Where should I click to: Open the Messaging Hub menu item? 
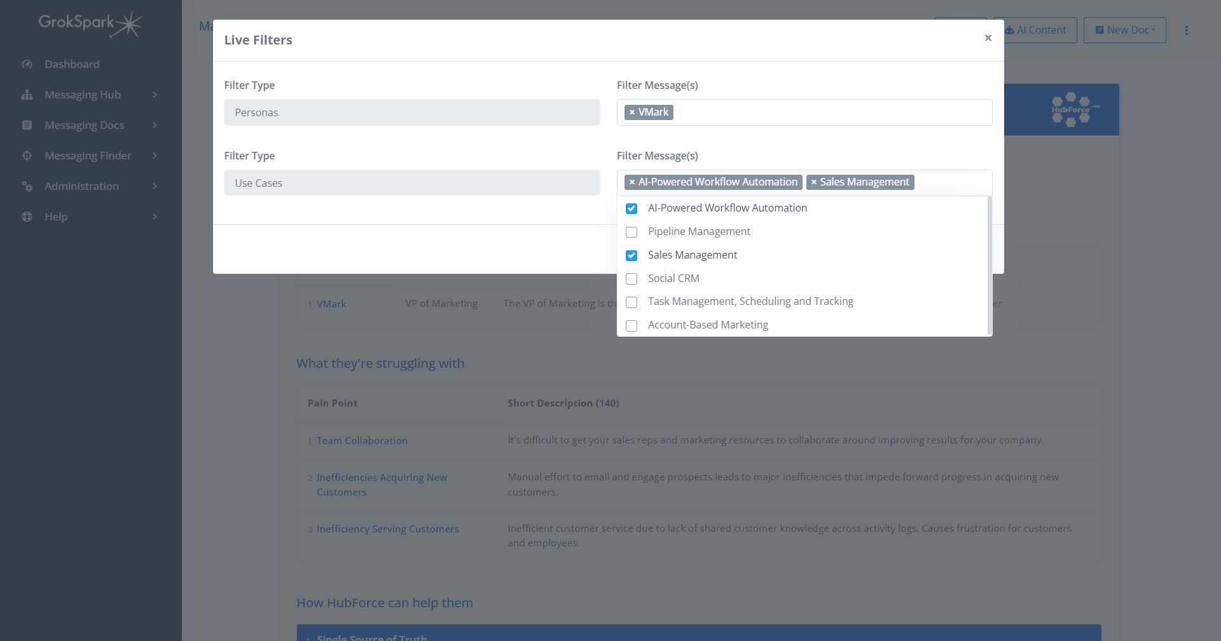(83, 95)
